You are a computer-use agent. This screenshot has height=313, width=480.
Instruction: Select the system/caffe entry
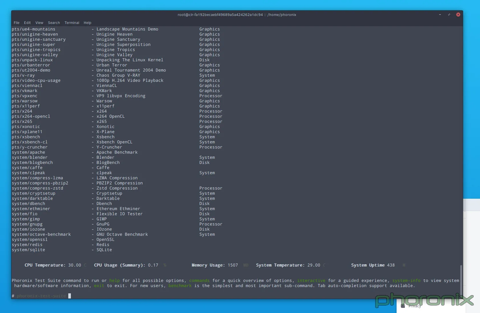[x=27, y=168]
